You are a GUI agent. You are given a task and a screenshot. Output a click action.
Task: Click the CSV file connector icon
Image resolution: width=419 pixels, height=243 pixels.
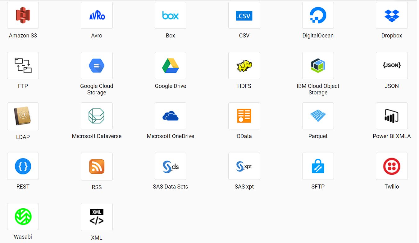point(244,15)
